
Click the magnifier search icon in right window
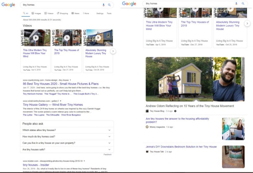pyautogui.click(x=243, y=3)
